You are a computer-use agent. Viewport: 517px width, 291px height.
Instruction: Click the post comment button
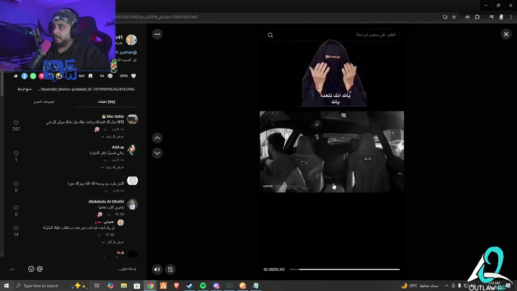pyautogui.click(x=12, y=269)
